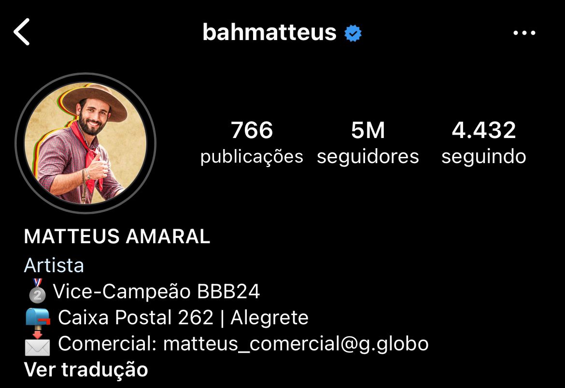Screen dimensions: 565x388
Task: Tap the matteus_comercial@g.globo email text
Action: (x=296, y=344)
